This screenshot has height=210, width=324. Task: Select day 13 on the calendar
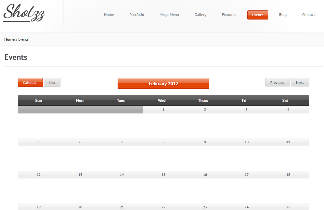(x=80, y=175)
